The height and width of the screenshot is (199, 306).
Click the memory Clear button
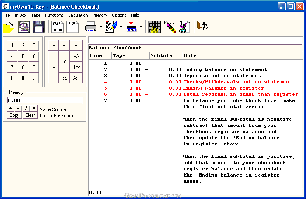tap(30, 115)
